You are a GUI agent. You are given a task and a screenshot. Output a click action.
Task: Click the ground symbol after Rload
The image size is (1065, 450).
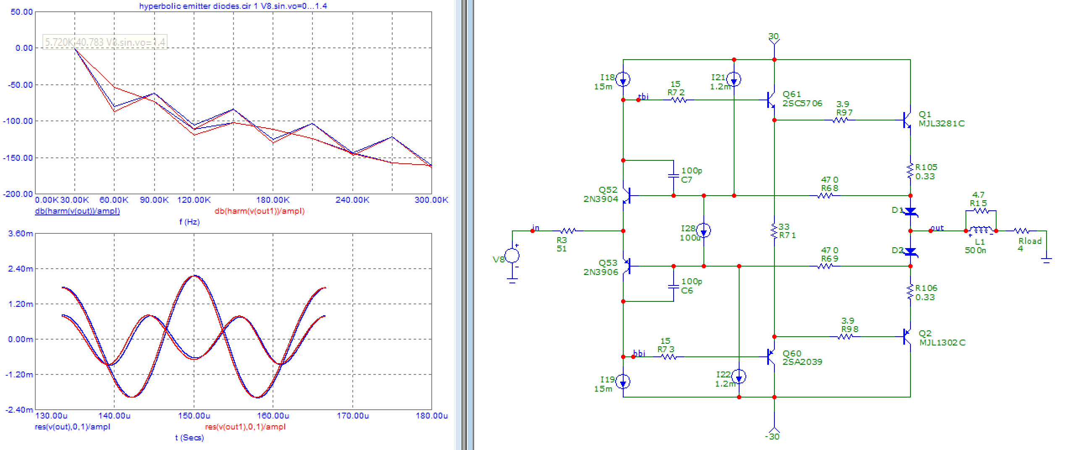click(x=1046, y=260)
